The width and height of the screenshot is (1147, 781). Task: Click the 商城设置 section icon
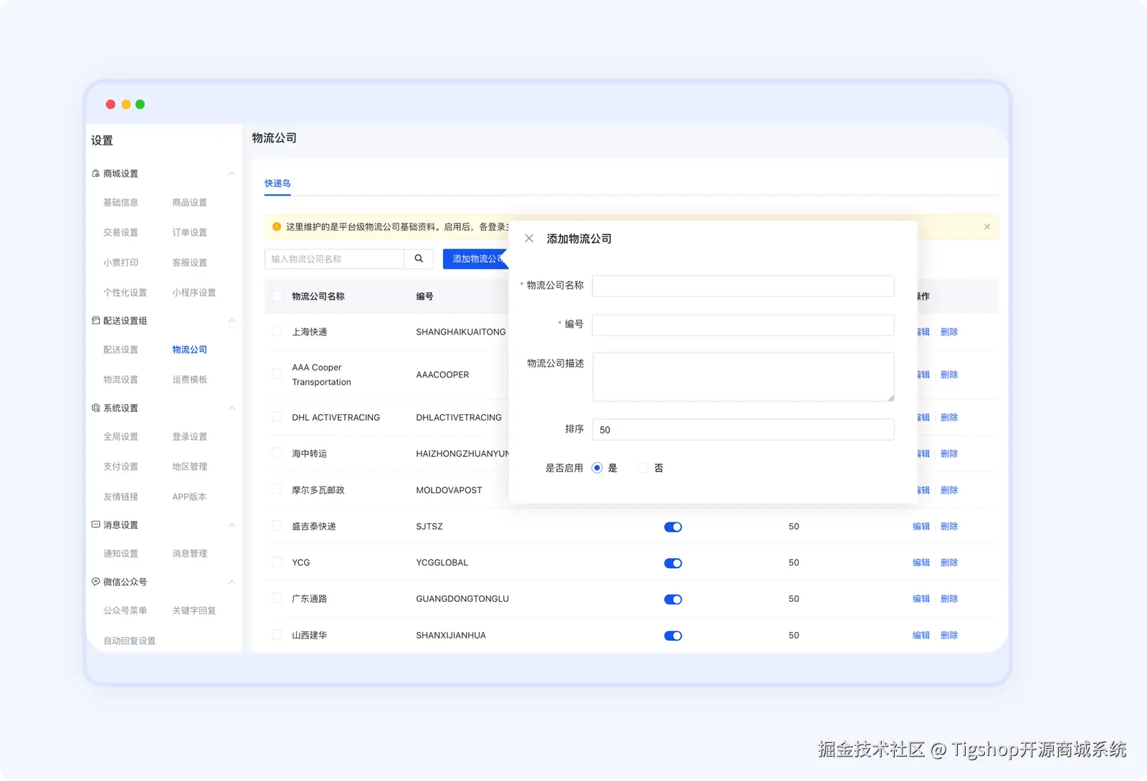coord(96,173)
